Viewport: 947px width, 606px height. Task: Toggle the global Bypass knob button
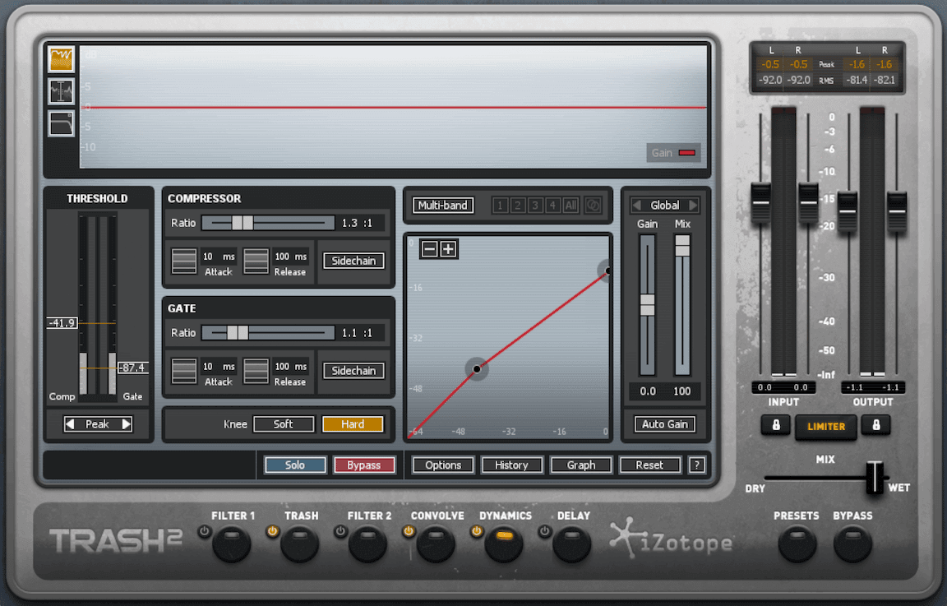pos(852,544)
